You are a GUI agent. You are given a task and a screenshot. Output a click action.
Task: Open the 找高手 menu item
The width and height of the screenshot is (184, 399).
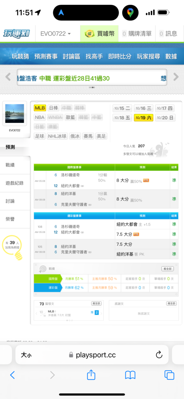94,56
